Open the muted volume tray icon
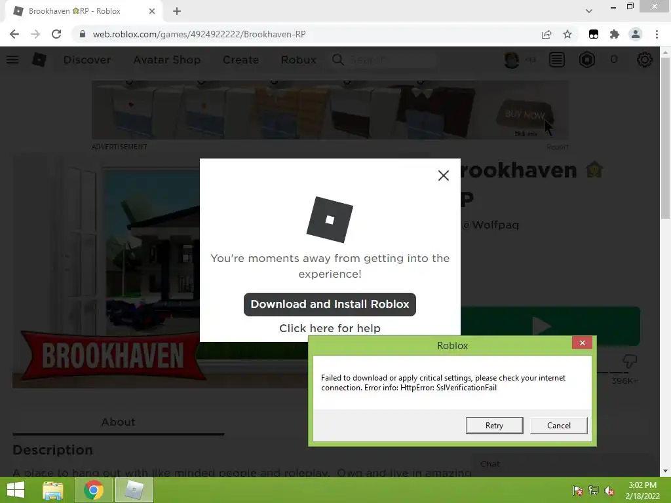Image resolution: width=671 pixels, height=503 pixels. pos(609,491)
